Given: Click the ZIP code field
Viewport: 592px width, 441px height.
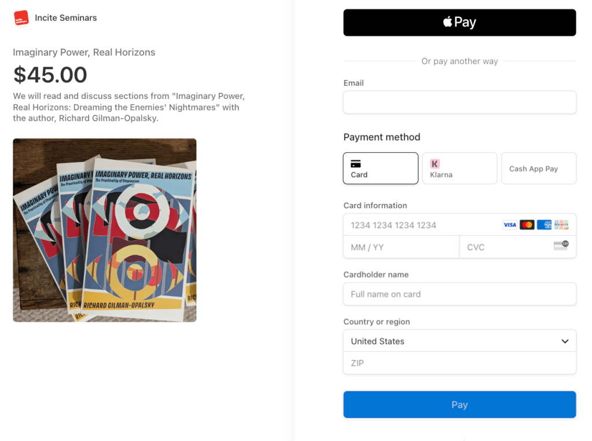Looking at the screenshot, I should [x=459, y=363].
